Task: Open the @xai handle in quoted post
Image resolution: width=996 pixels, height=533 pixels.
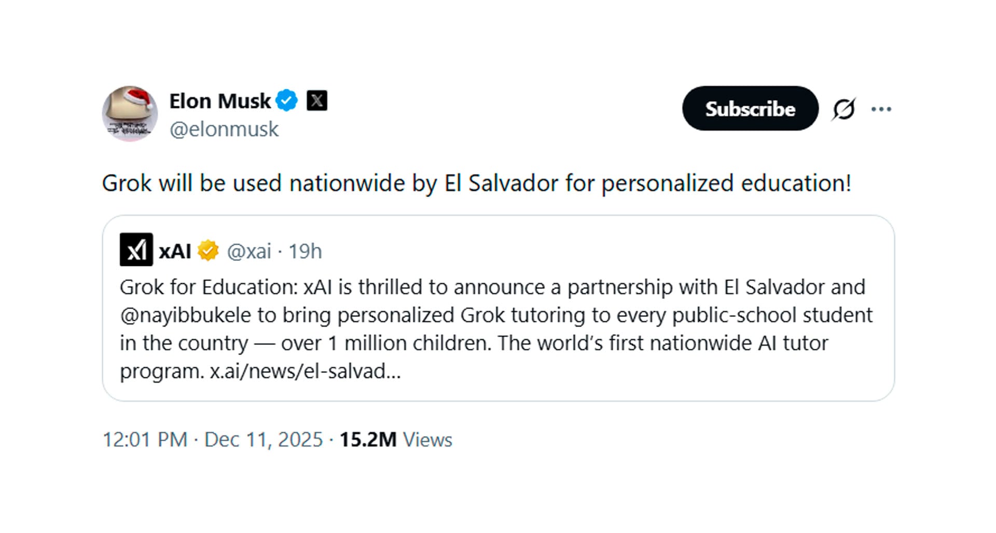Action: [249, 251]
